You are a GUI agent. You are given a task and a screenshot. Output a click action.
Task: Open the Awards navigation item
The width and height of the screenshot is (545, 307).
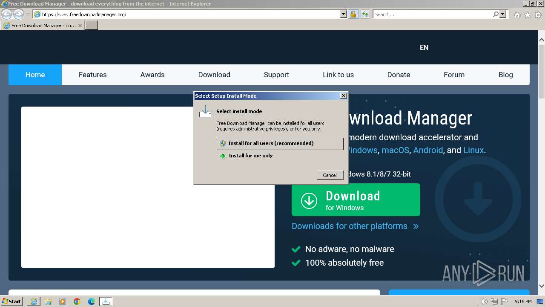click(152, 75)
